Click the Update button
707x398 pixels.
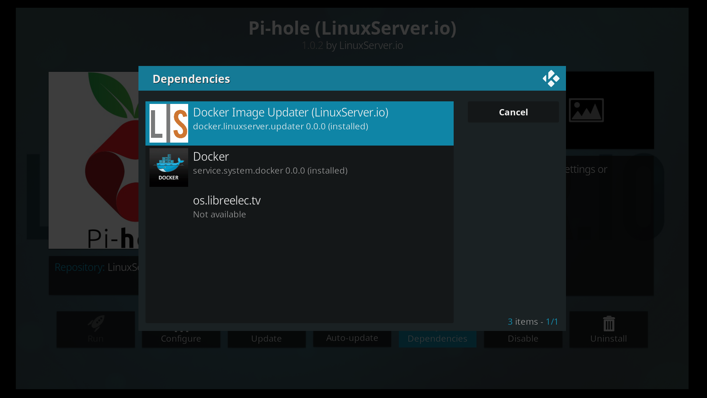(266, 338)
